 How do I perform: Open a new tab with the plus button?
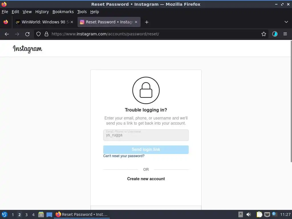(x=147, y=22)
